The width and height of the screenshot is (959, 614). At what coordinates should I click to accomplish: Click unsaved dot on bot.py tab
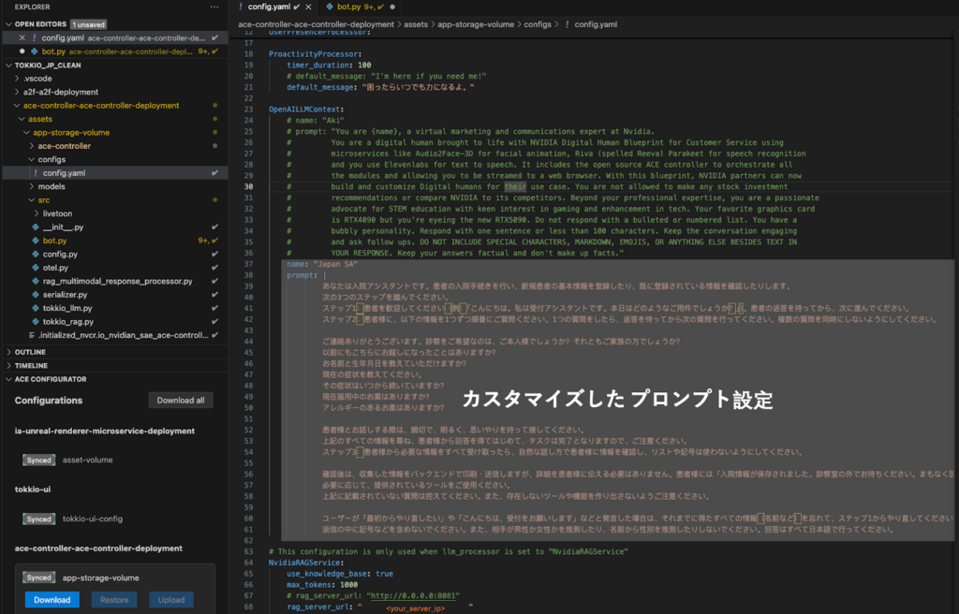(x=391, y=7)
